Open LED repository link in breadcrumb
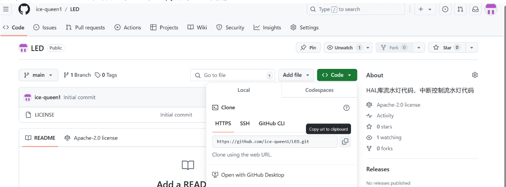The width and height of the screenshot is (506, 187). click(75, 9)
